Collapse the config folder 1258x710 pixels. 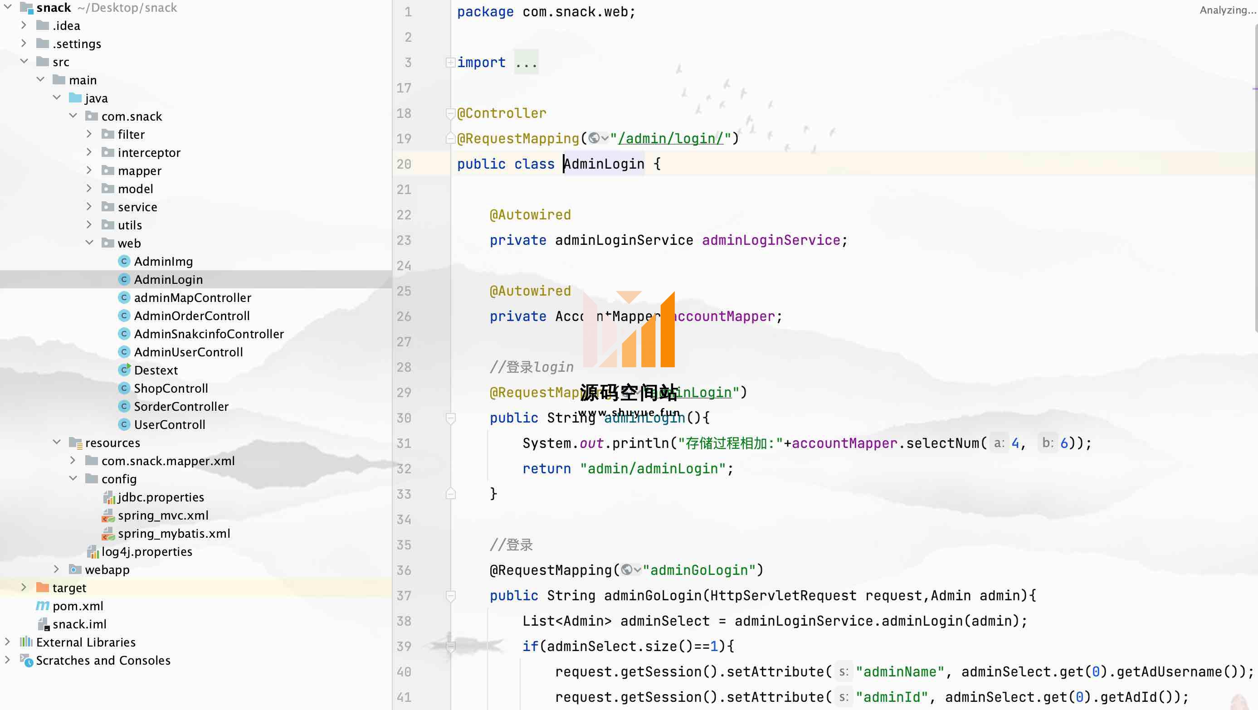click(x=73, y=478)
